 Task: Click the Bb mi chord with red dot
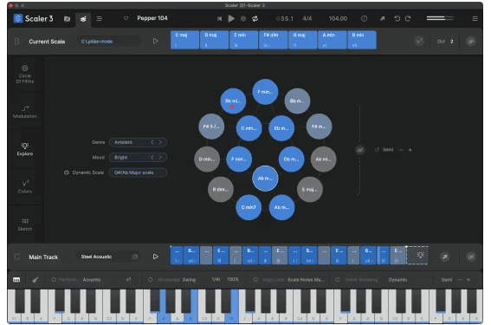coord(233,101)
